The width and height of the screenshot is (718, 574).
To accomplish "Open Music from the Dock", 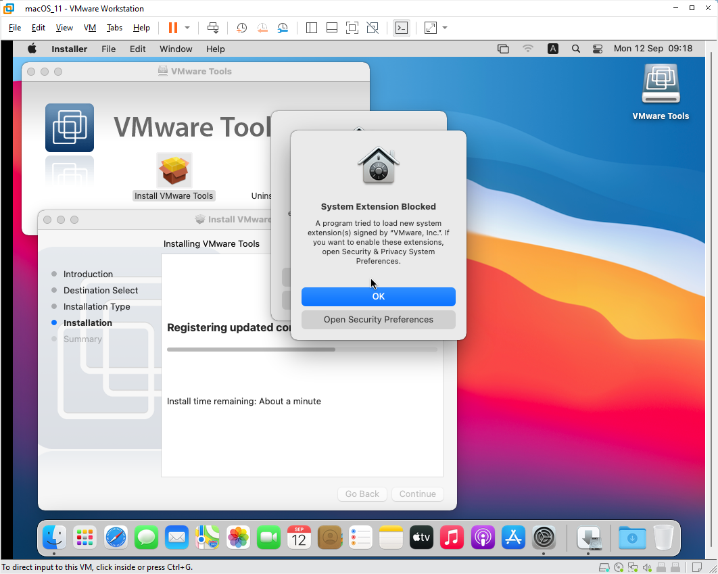I will [452, 537].
